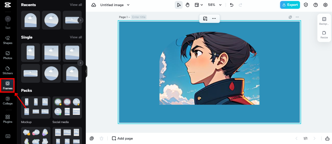Show more Recents frames with arrow
The image size is (332, 144).
(80, 20)
